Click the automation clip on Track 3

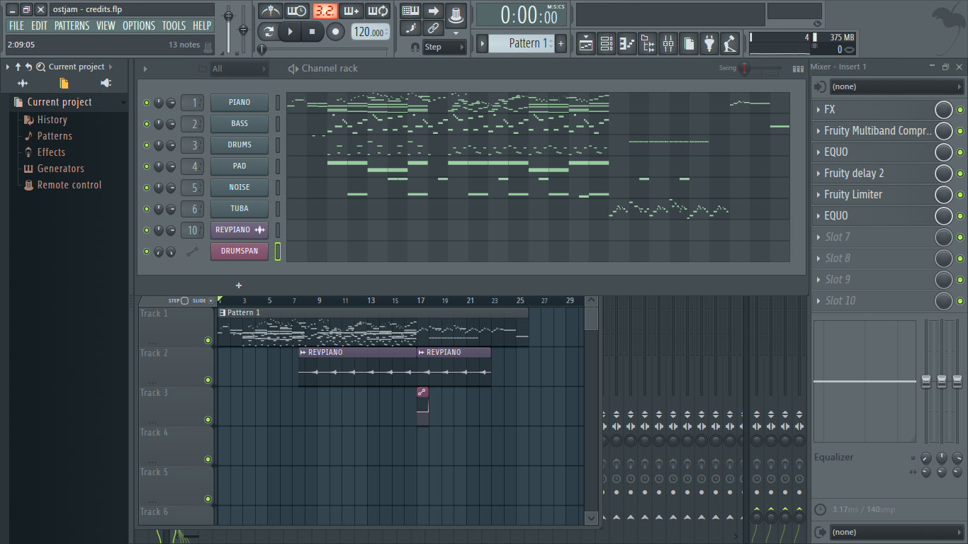pos(422,406)
